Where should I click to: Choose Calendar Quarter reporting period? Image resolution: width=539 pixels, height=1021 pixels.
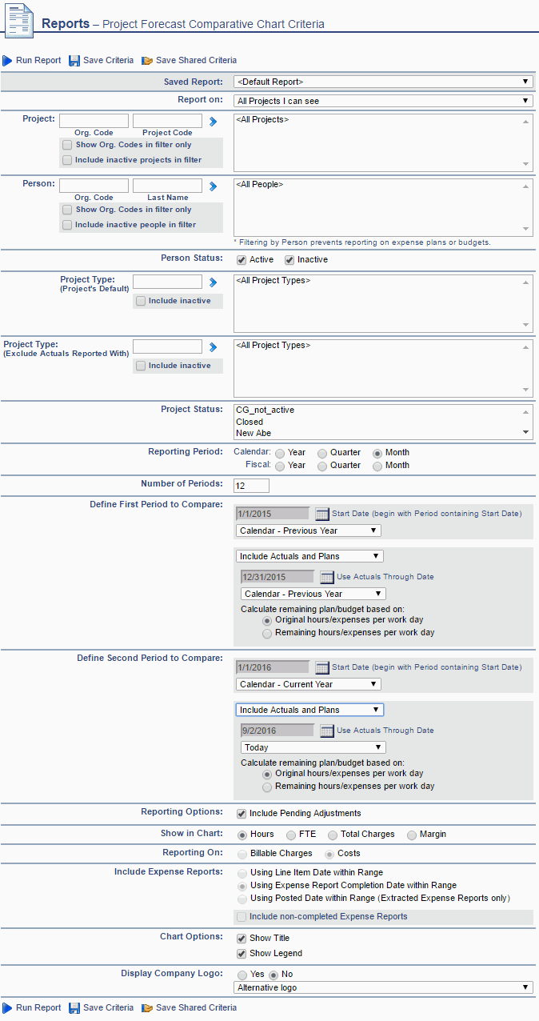coord(322,453)
